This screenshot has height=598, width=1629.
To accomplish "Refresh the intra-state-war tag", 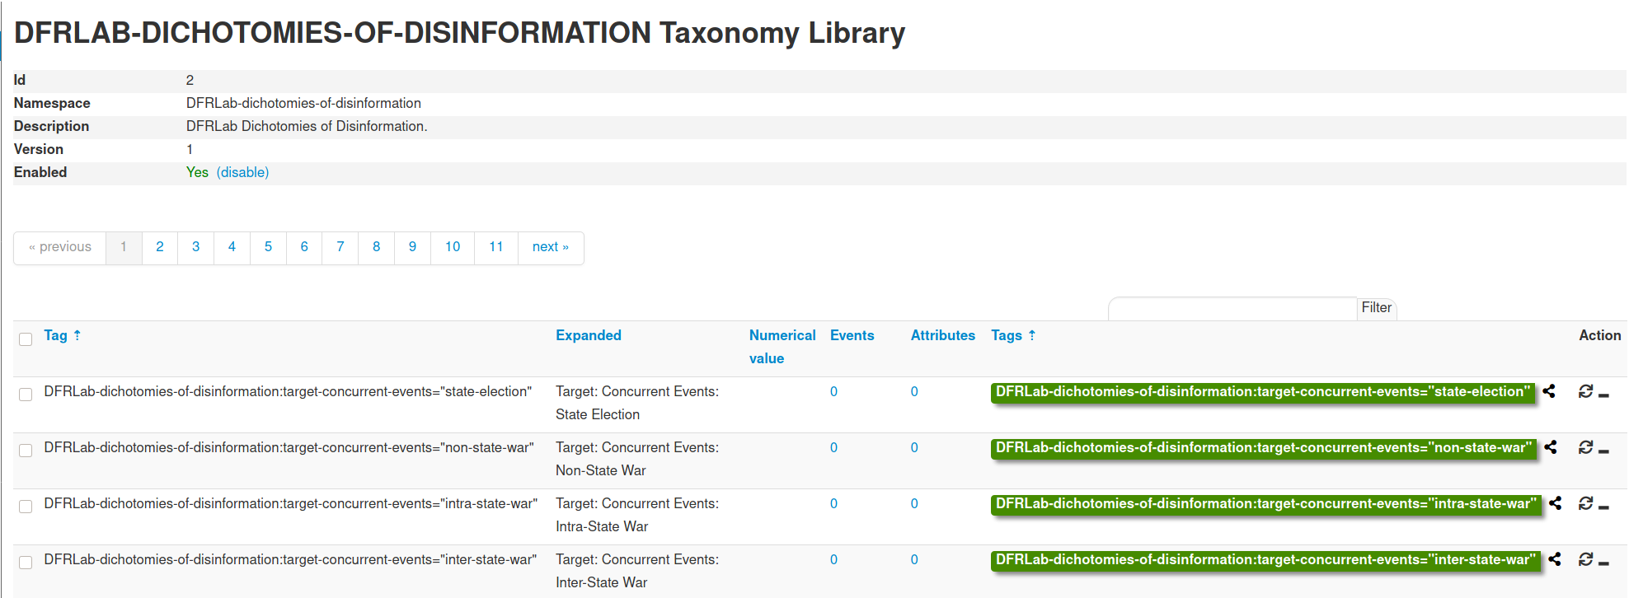I will 1585,503.
